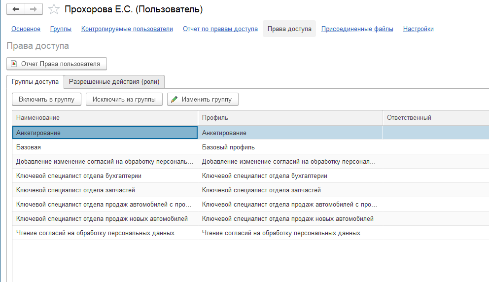Viewport: 489px width, 282px height.
Task: Open Отчет по правам доступа link
Action: pyautogui.click(x=220, y=29)
